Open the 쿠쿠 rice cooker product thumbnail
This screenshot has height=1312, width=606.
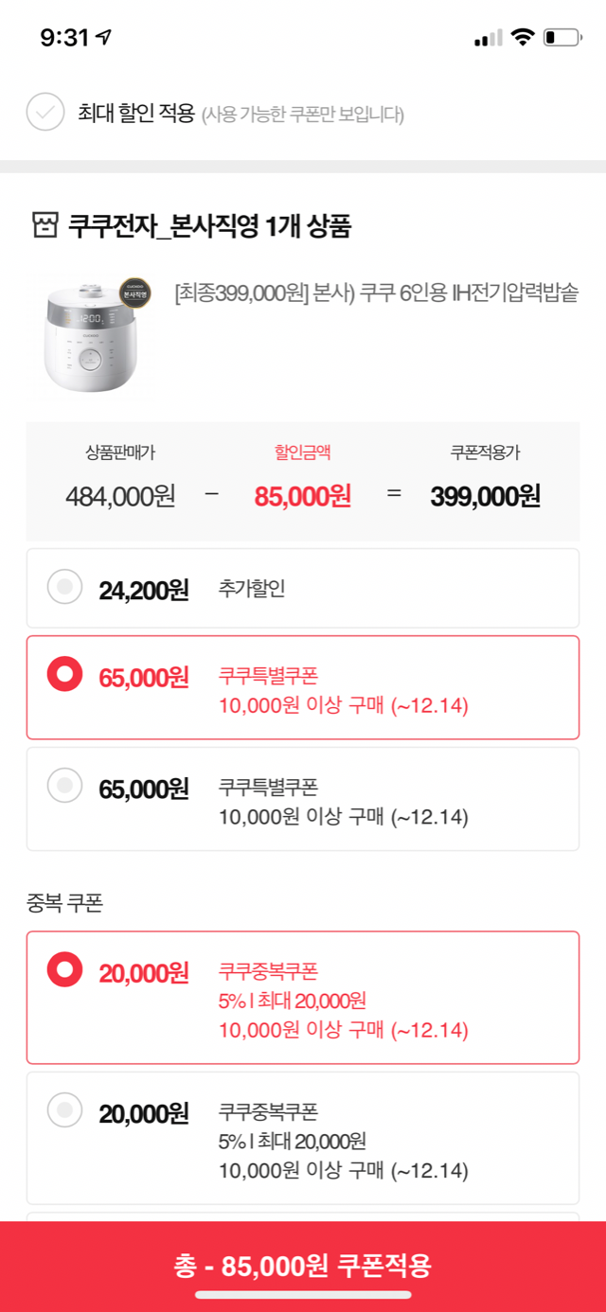click(x=95, y=339)
